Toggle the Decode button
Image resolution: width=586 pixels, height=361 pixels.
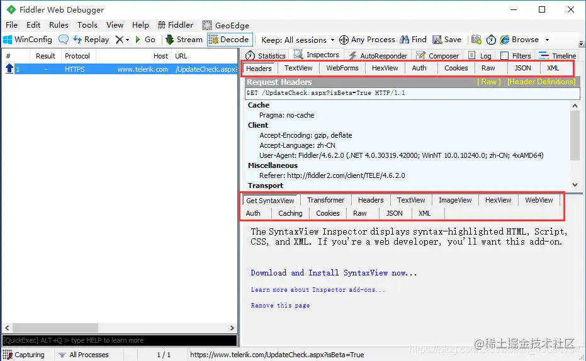pos(228,40)
